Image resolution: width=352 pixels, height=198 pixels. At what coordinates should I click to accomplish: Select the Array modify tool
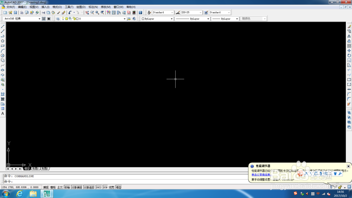(x=349, y=46)
